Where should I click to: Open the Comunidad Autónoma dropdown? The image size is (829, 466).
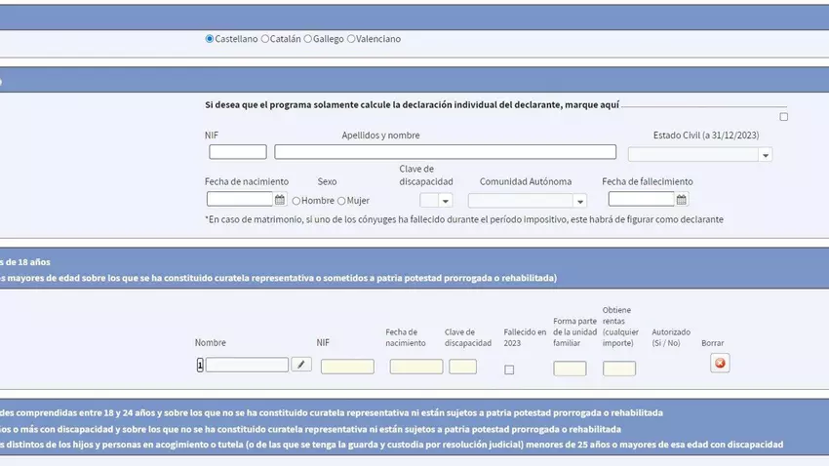527,201
